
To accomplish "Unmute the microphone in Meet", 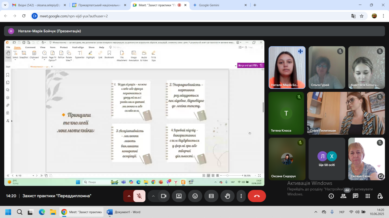I will (x=139, y=196).
